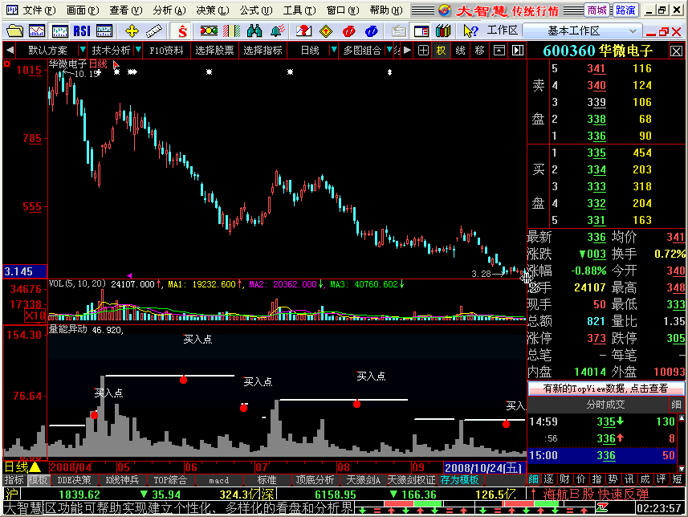The image size is (688, 517).
Task: Toggle the 线 drawing button
Action: (460, 51)
